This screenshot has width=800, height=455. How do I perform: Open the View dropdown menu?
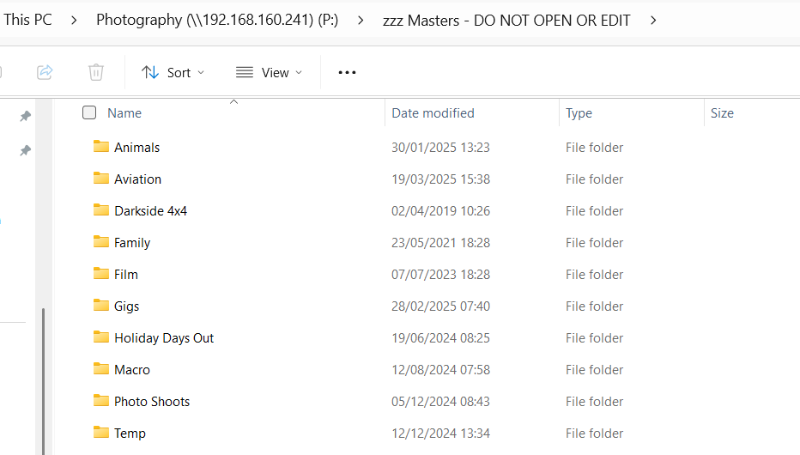269,72
